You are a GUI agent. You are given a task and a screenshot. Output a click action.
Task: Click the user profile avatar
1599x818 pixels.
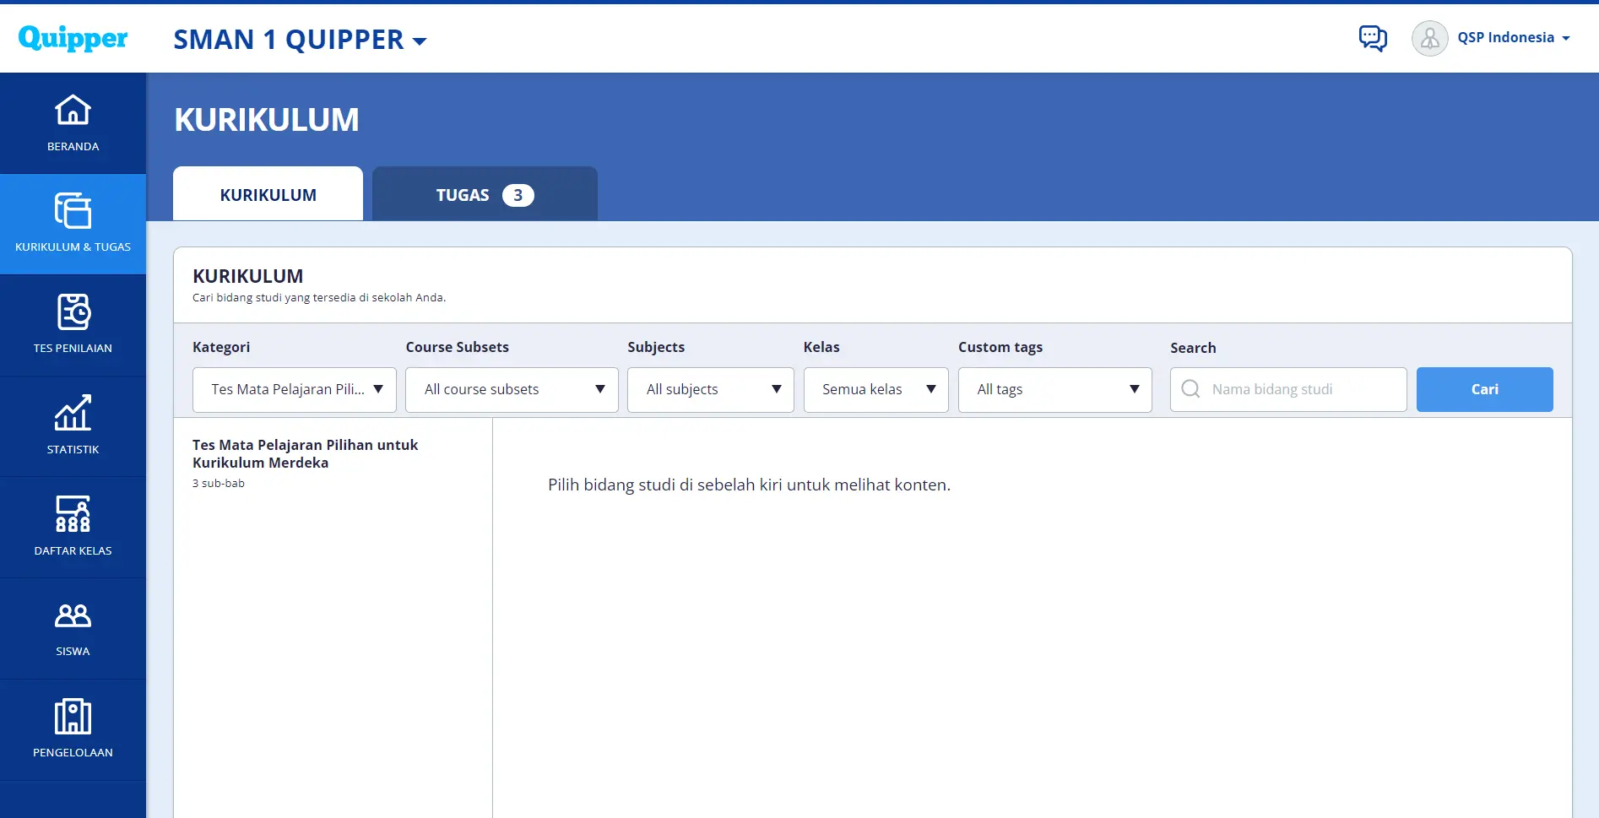click(x=1429, y=38)
